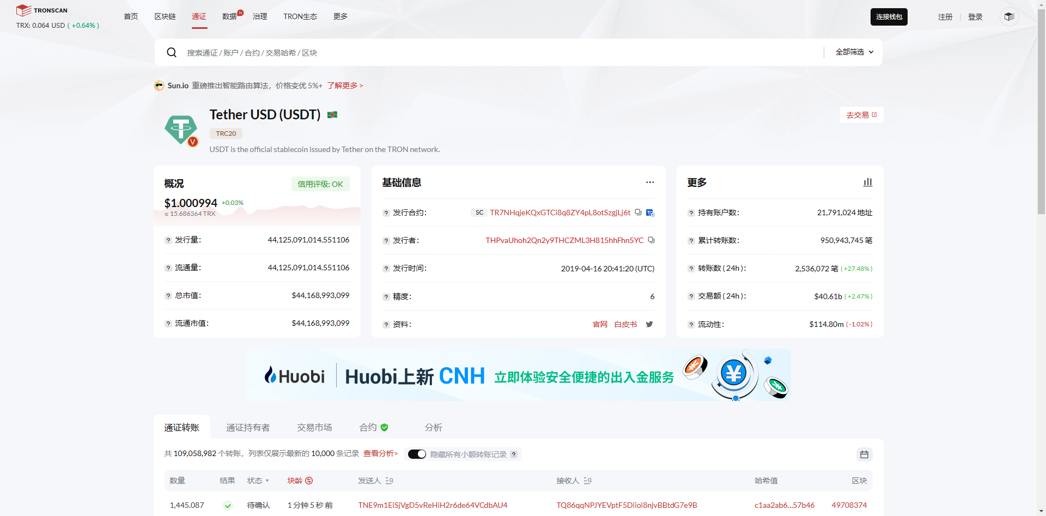
Task: Open contract address TR7NHqjeKQxGTCi8q8ZY4pL8otSzgjLj6t
Action: coord(560,213)
